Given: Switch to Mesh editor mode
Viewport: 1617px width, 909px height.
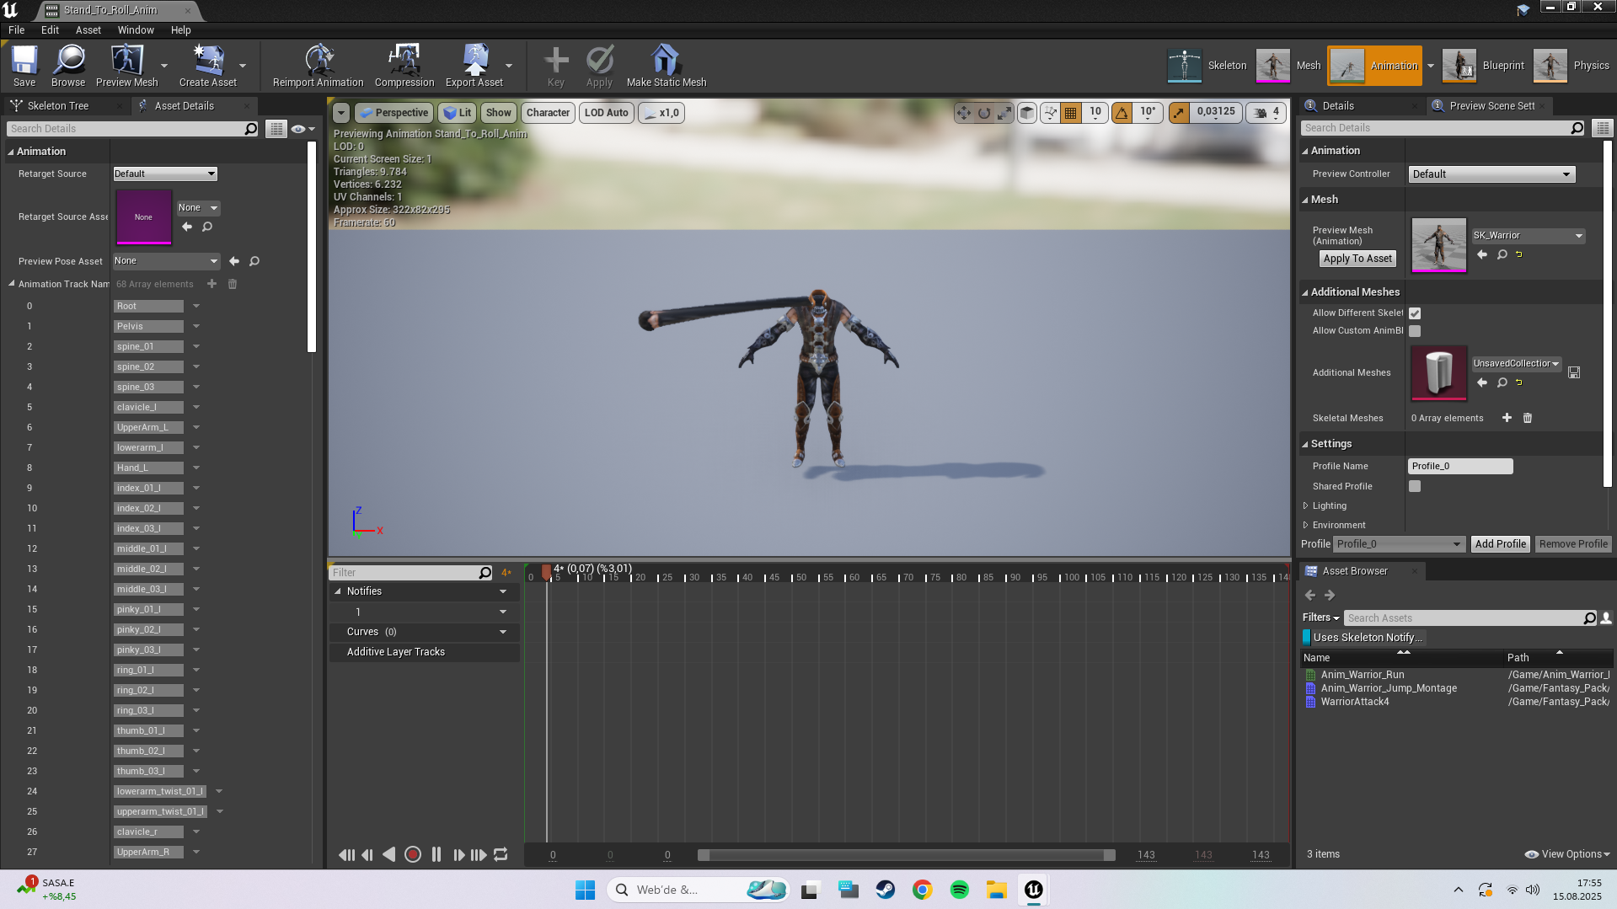Looking at the screenshot, I should 1288,66.
